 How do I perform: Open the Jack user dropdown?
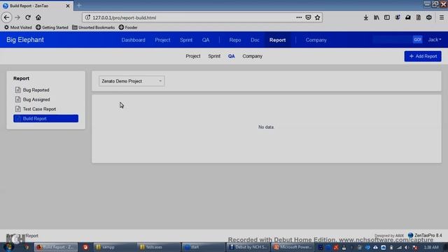434,40
